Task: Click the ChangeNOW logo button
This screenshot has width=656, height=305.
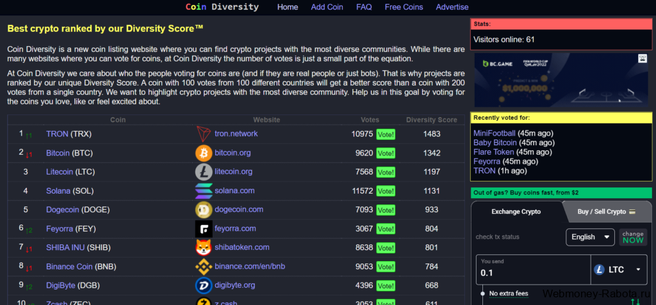Action: [633, 237]
